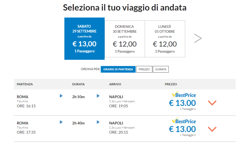This screenshot has height=148, width=247.
Task: Click BestPrice badge on the 17:35 trip
Action: (x=184, y=121)
